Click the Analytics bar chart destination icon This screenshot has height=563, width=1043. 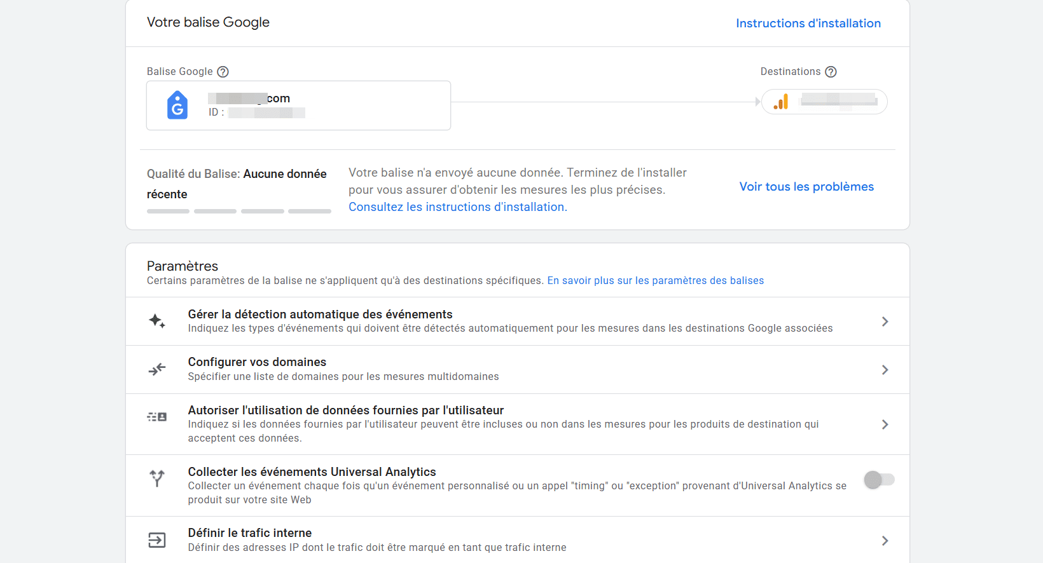tap(781, 102)
